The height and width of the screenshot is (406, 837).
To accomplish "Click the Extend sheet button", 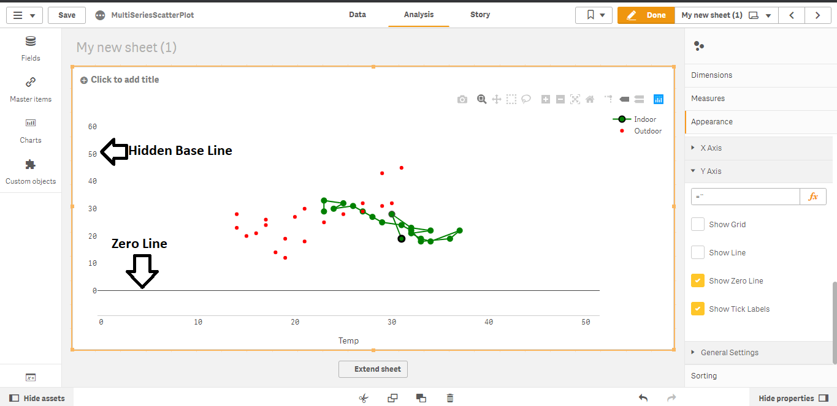I will click(373, 369).
